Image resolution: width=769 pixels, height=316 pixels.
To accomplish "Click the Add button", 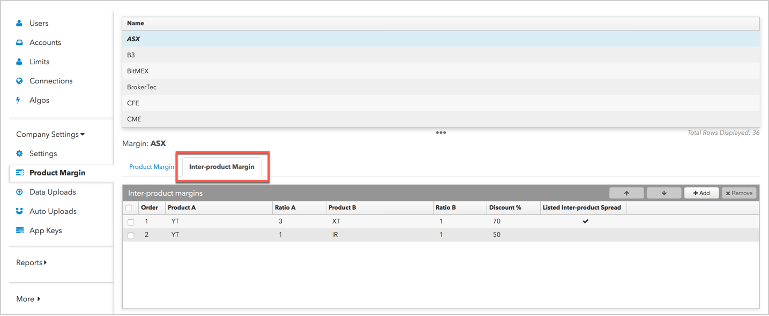I will (701, 193).
